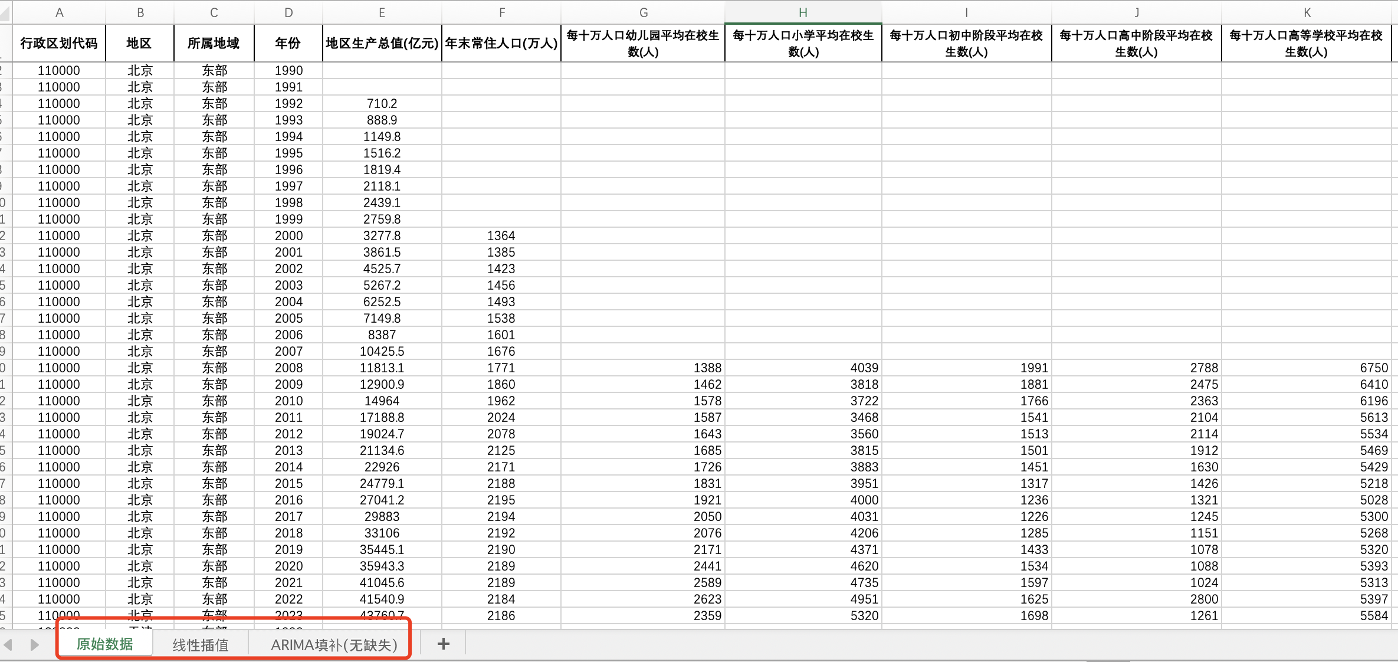Click column E header
This screenshot has width=1398, height=662.
382,12
